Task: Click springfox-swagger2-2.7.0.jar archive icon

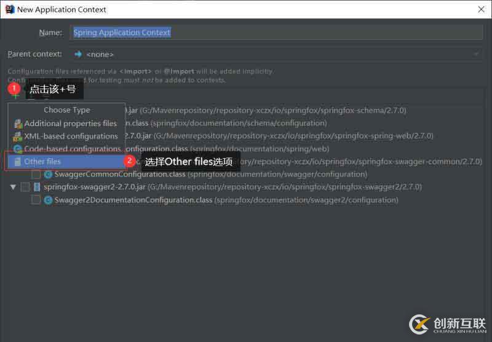Action: point(37,187)
